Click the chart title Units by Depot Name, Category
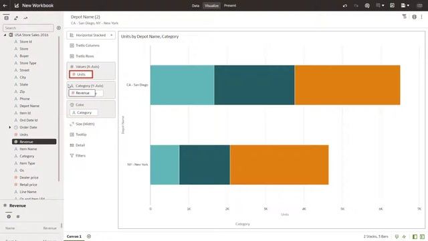This screenshot has width=428, height=241. point(150,36)
